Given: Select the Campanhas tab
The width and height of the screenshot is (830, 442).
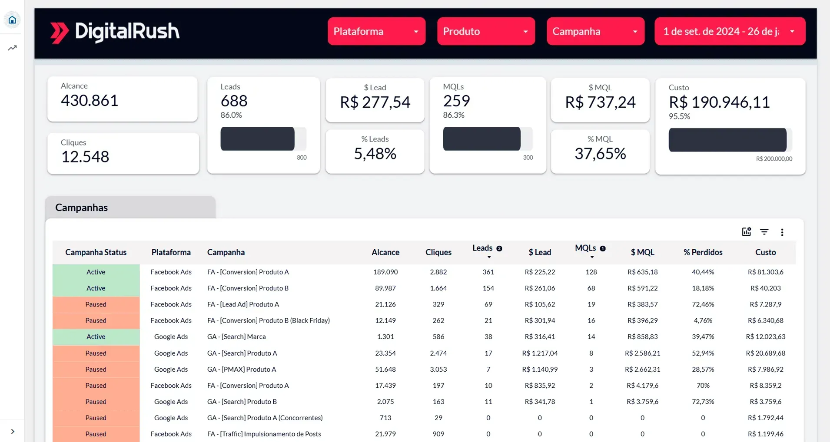Looking at the screenshot, I should pyautogui.click(x=130, y=207).
